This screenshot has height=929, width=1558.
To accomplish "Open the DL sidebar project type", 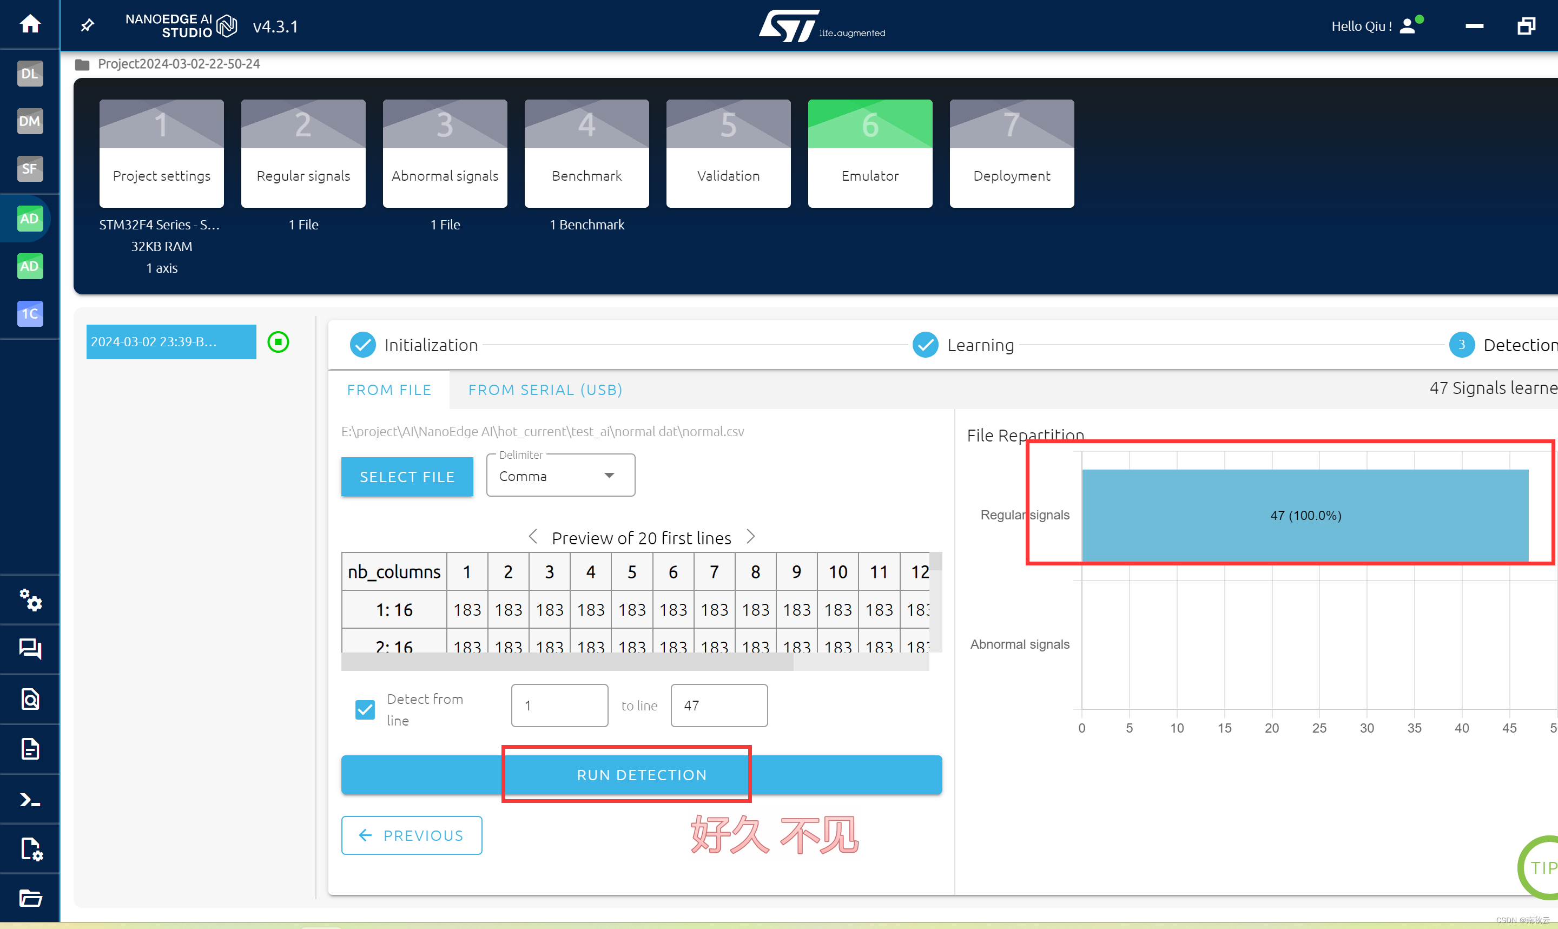I will pyautogui.click(x=29, y=73).
